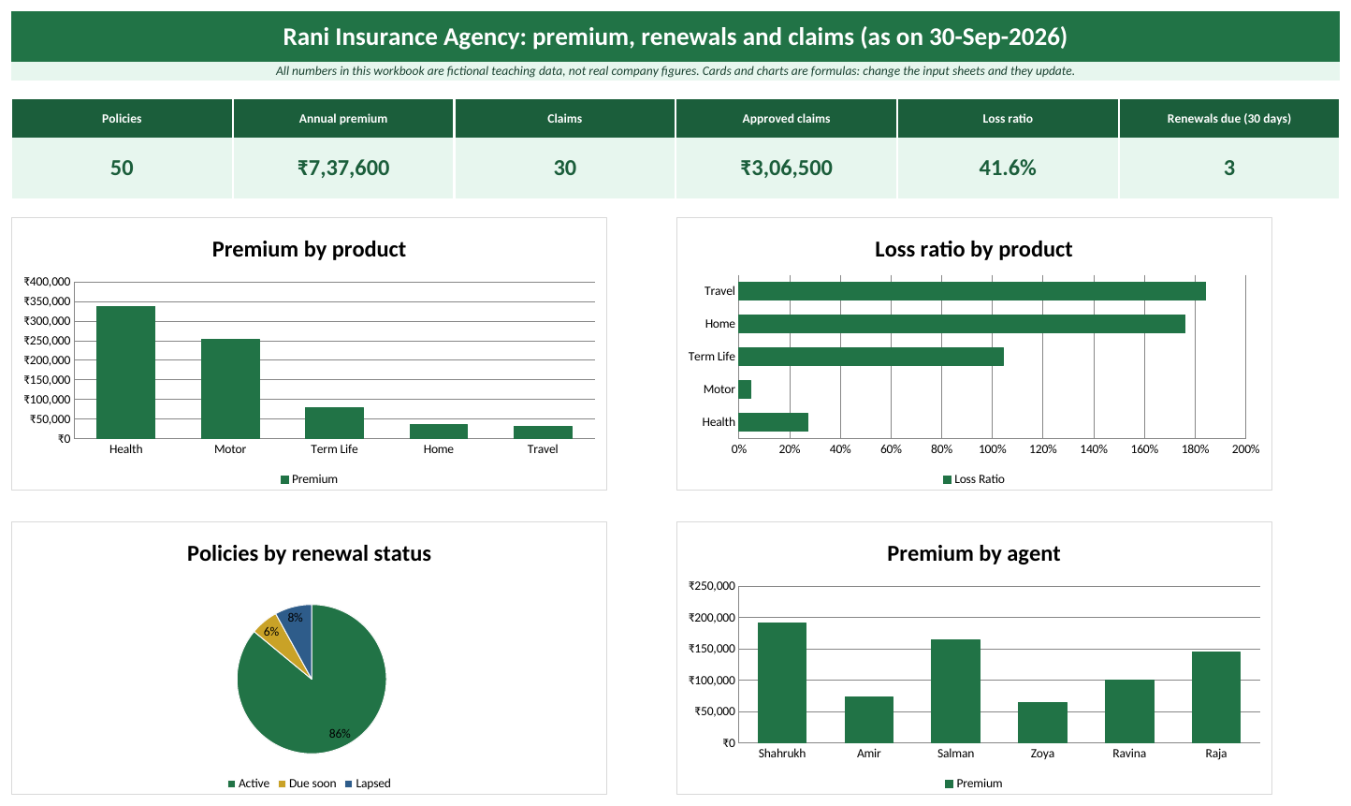Image resolution: width=1351 pixels, height=806 pixels.
Task: Click the 'Renewals due (30 days)' header
Action: (x=1229, y=119)
